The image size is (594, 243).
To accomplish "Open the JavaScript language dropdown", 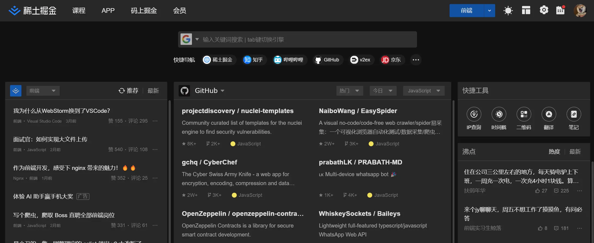I will click(x=424, y=91).
